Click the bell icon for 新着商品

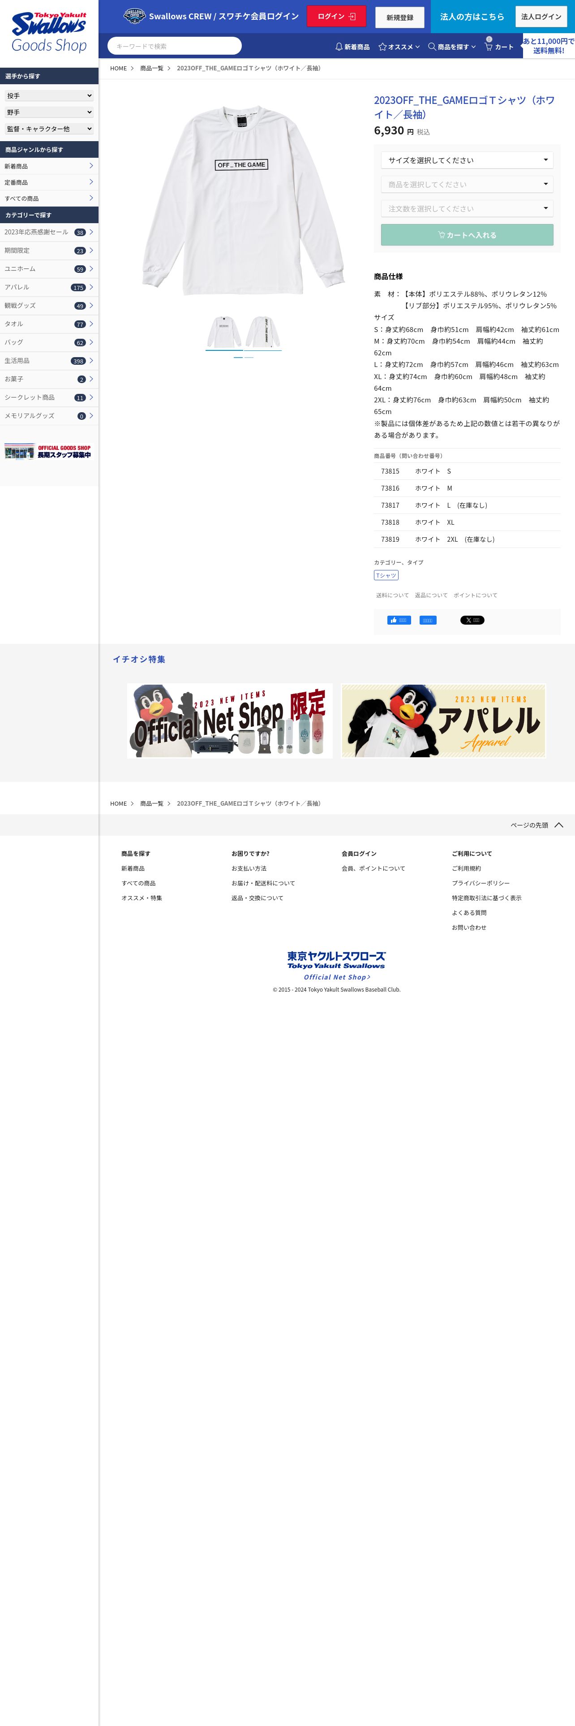[x=339, y=47]
